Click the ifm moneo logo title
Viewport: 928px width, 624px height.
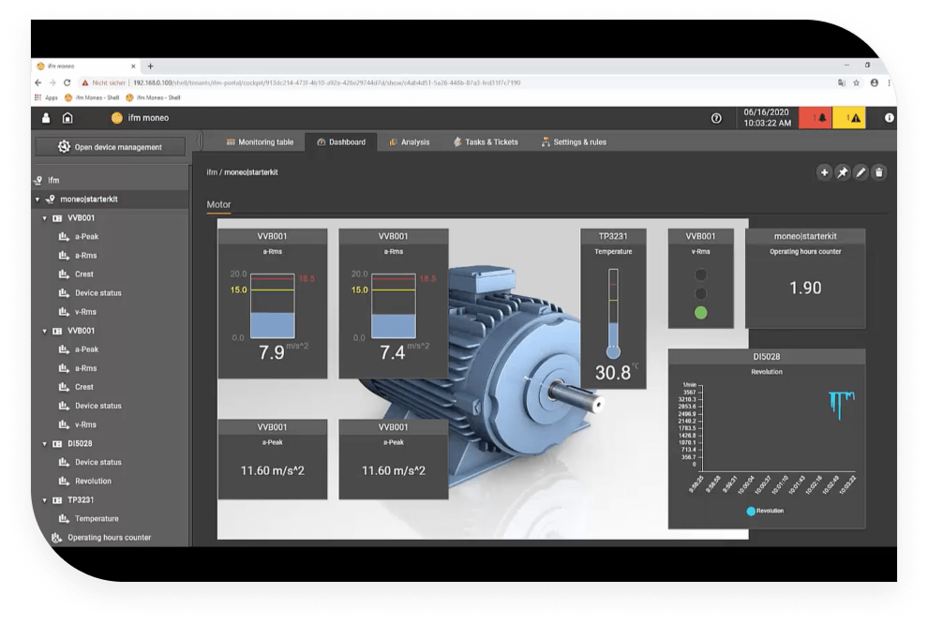pyautogui.click(x=141, y=118)
